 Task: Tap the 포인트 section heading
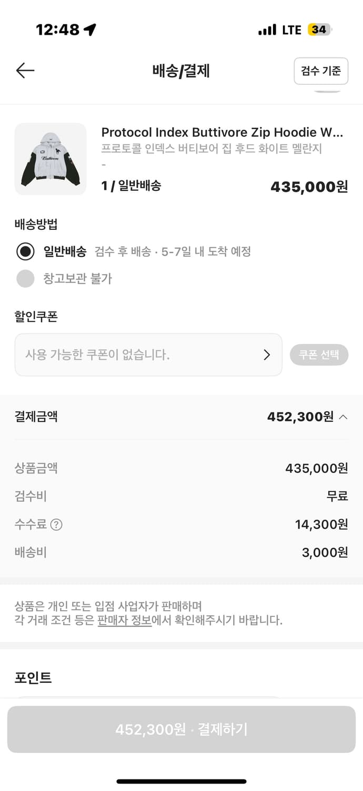(33, 678)
